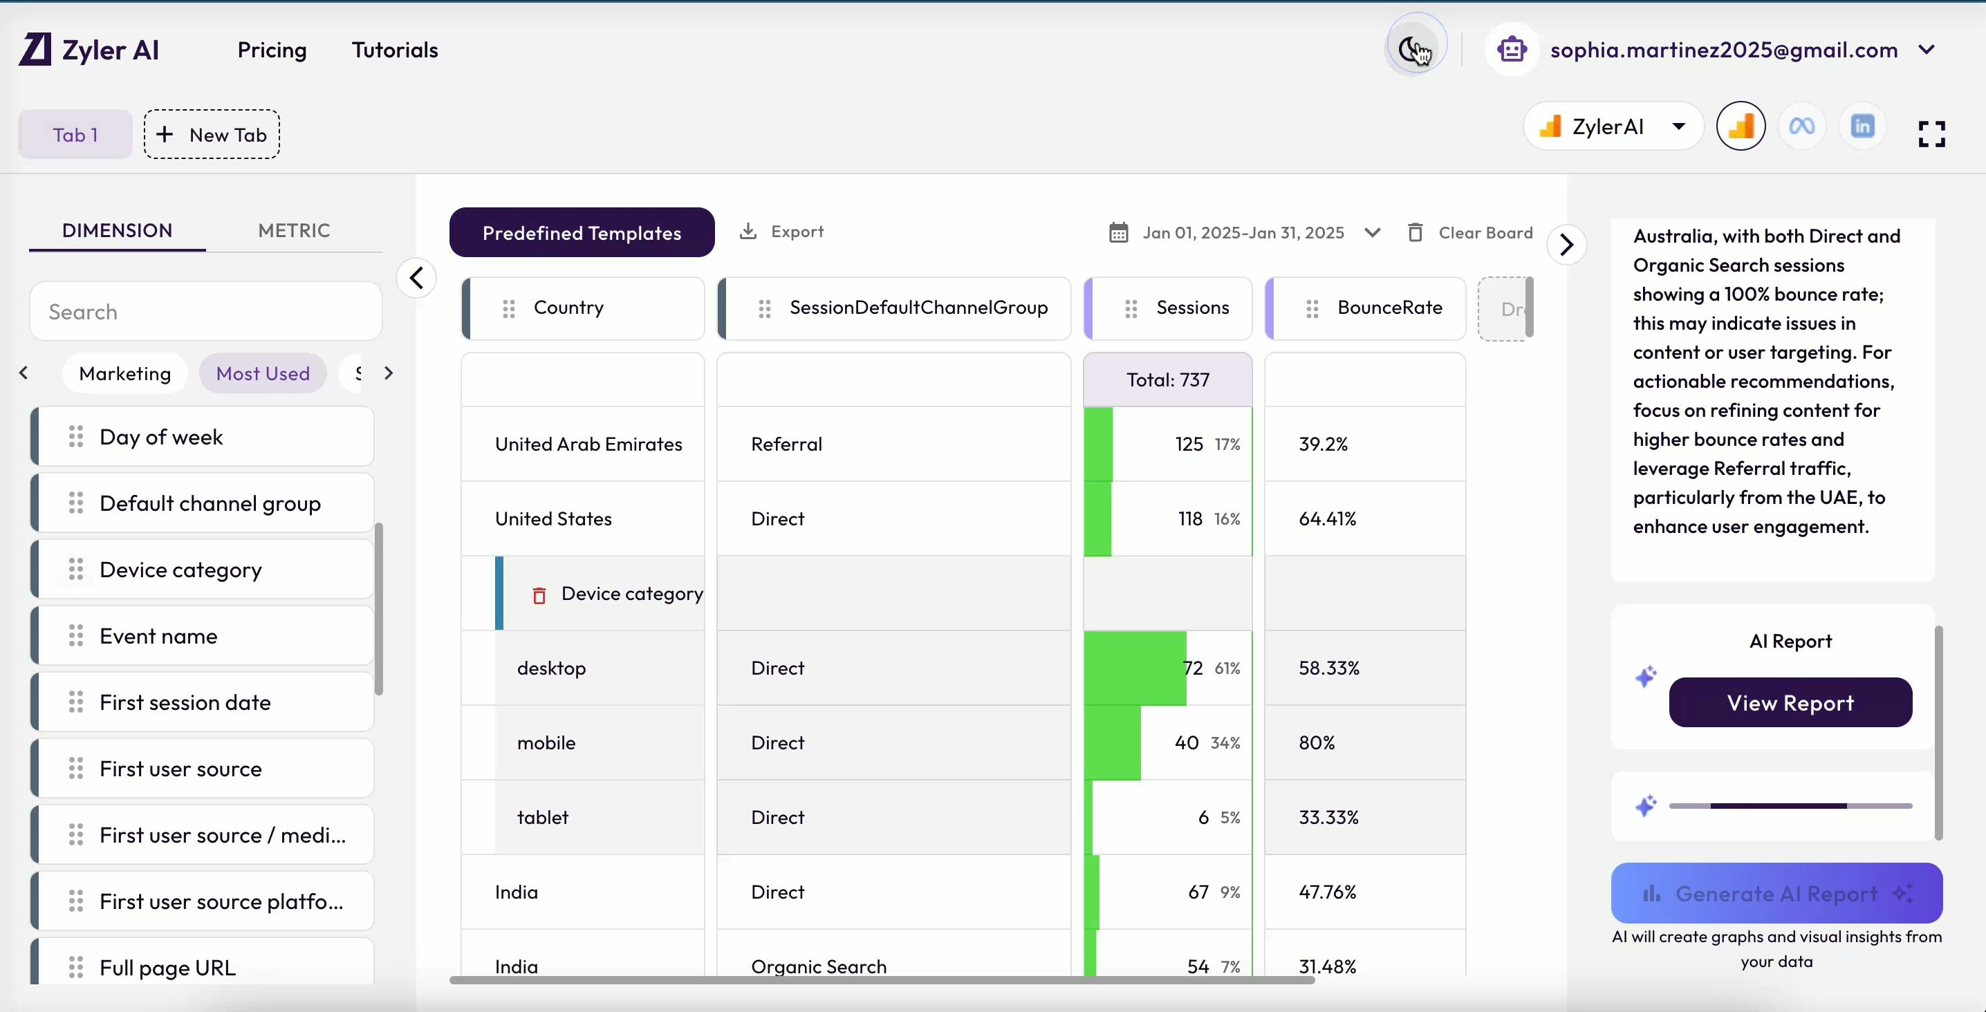Open the account email dropdown menu
This screenshot has width=1986, height=1012.
coord(1926,50)
